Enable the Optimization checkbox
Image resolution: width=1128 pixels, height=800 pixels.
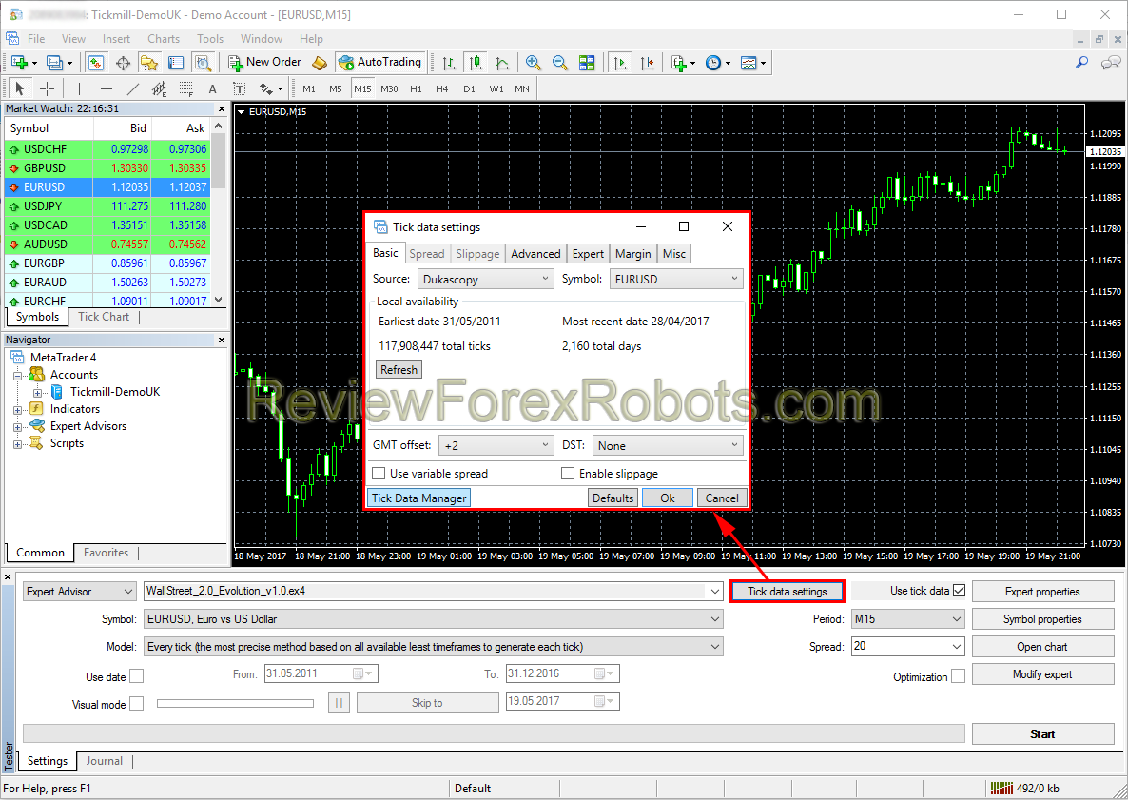click(x=958, y=676)
